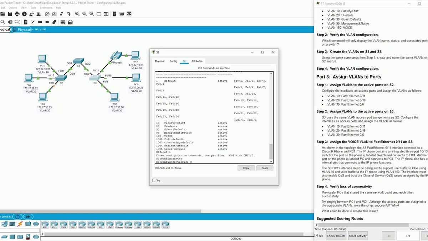Click the Power Cycle Devices button
This screenshot has width=428, height=241.
[x=17, y=216]
